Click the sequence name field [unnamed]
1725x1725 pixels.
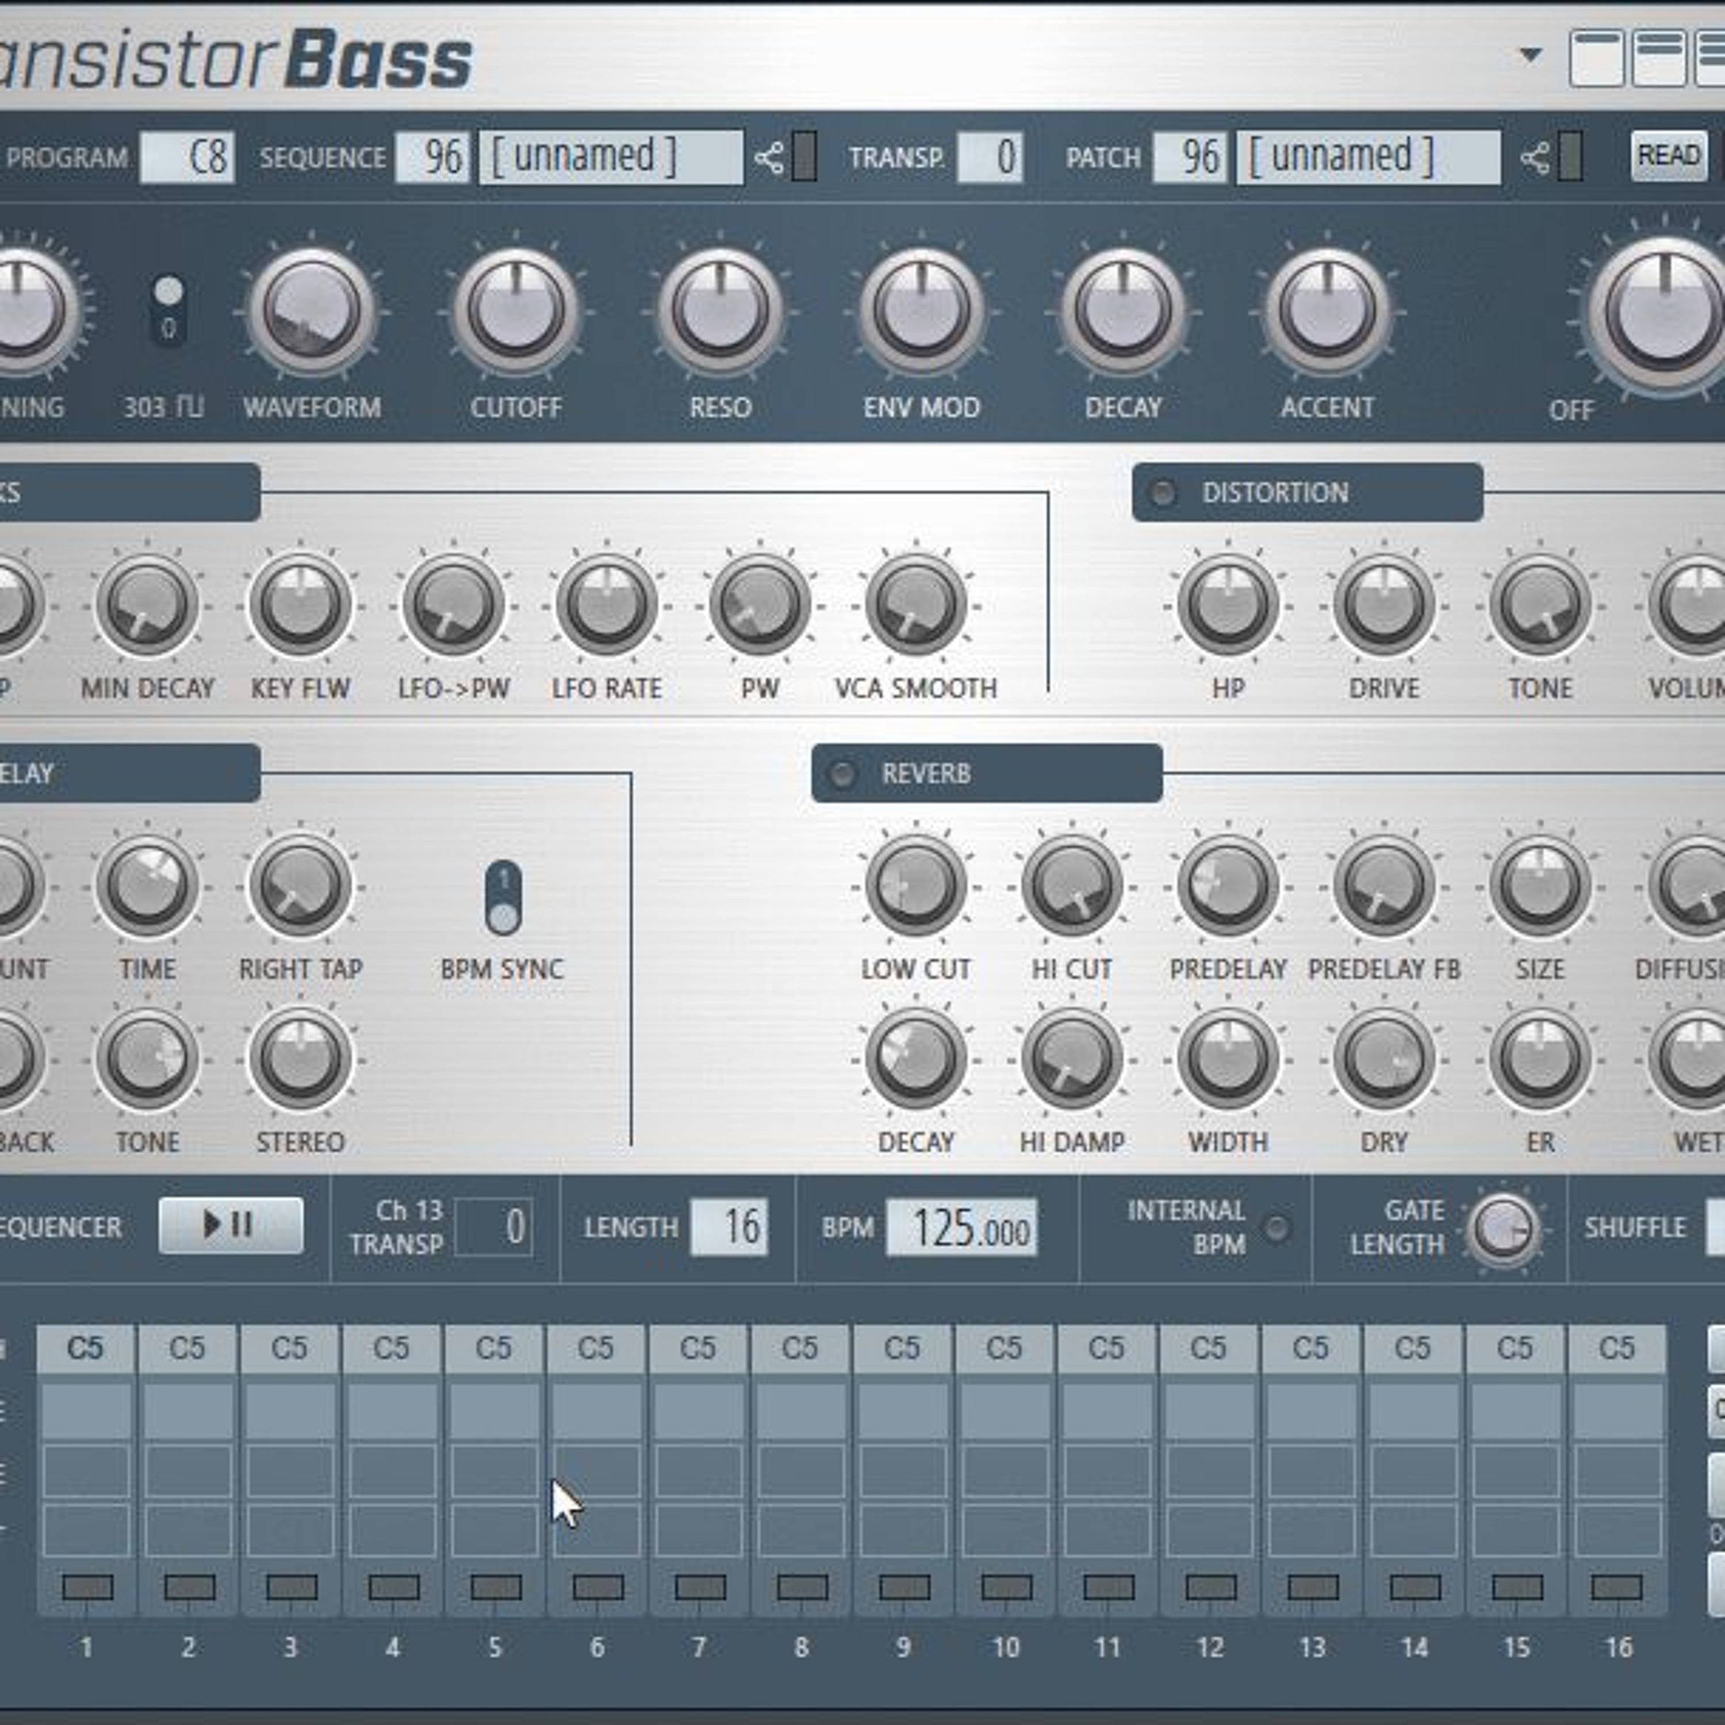click(x=611, y=158)
